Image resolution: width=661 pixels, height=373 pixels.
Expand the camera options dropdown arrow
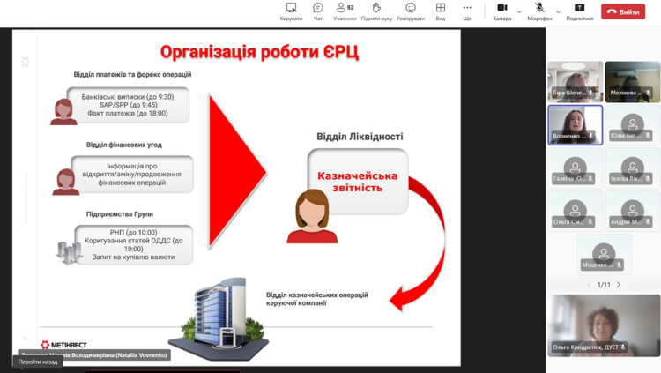click(x=519, y=11)
